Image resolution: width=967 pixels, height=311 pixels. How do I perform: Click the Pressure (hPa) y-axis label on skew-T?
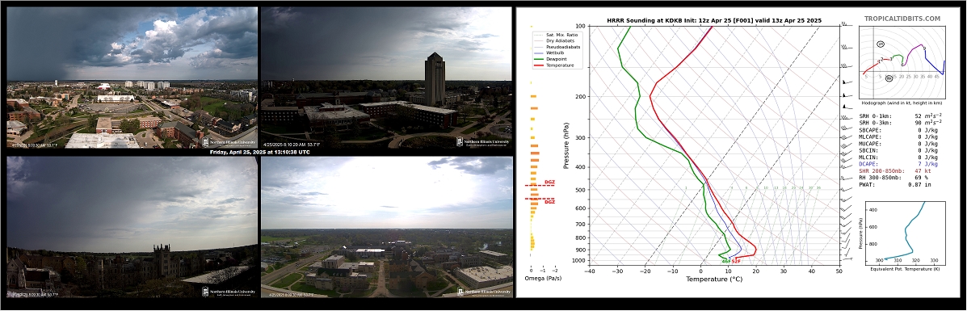(x=567, y=145)
